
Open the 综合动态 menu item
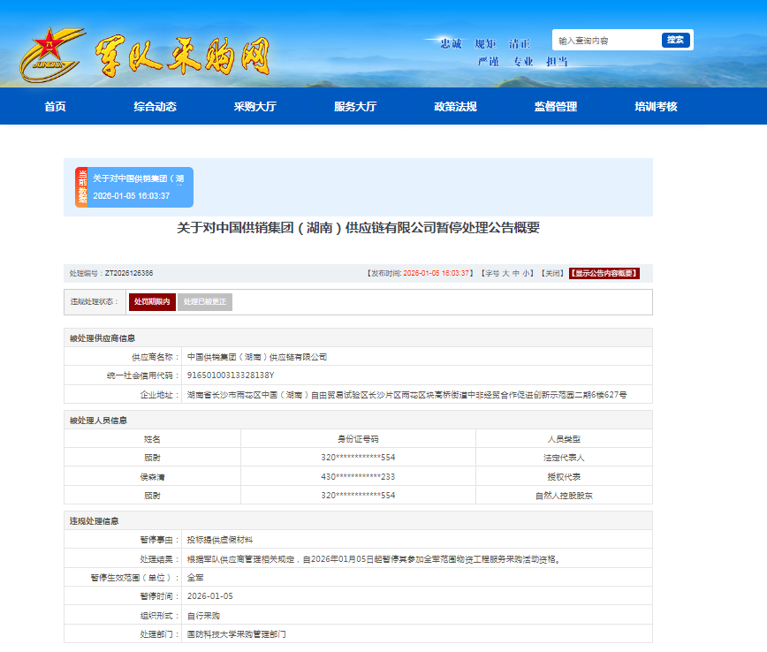tap(155, 107)
